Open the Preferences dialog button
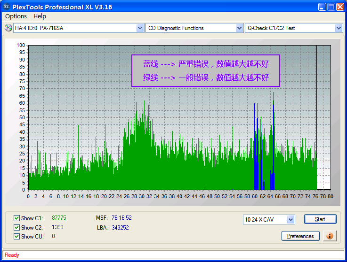Viewport: 347px width, 262px height. click(300, 236)
